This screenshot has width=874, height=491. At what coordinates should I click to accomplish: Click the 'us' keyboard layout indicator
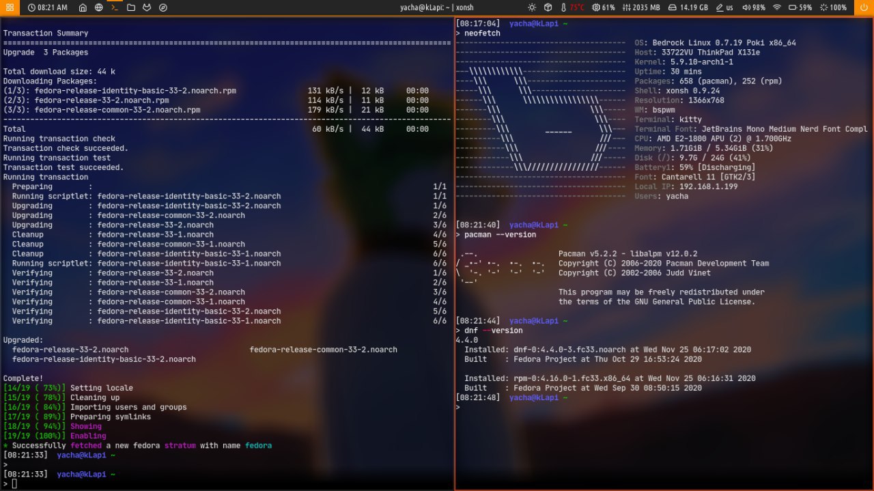tap(724, 8)
